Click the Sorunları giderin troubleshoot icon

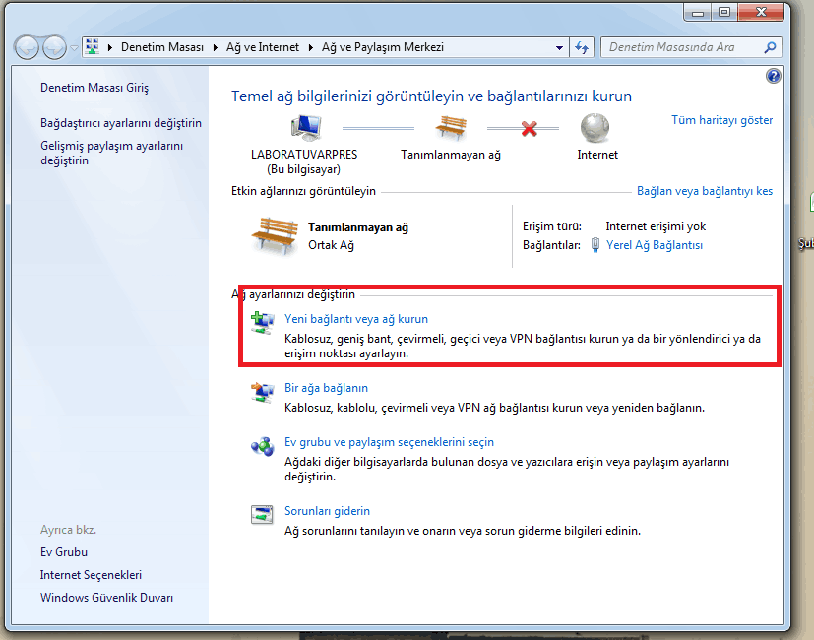click(x=262, y=514)
